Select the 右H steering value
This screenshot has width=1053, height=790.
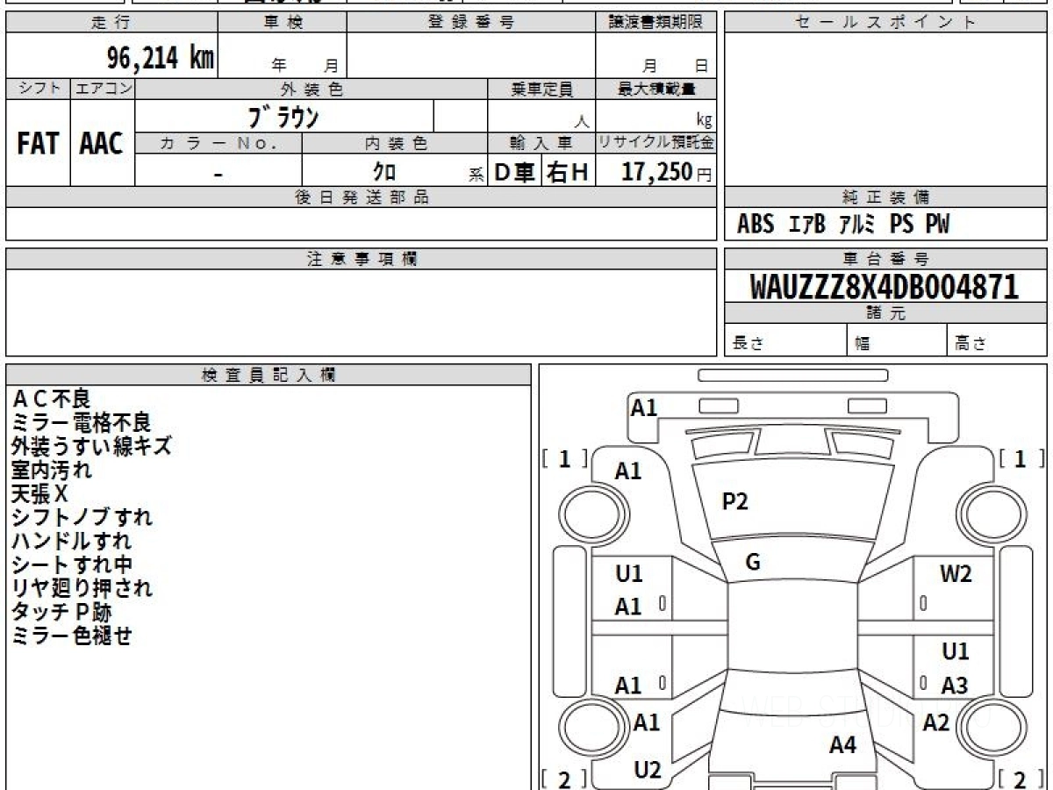[x=568, y=173]
